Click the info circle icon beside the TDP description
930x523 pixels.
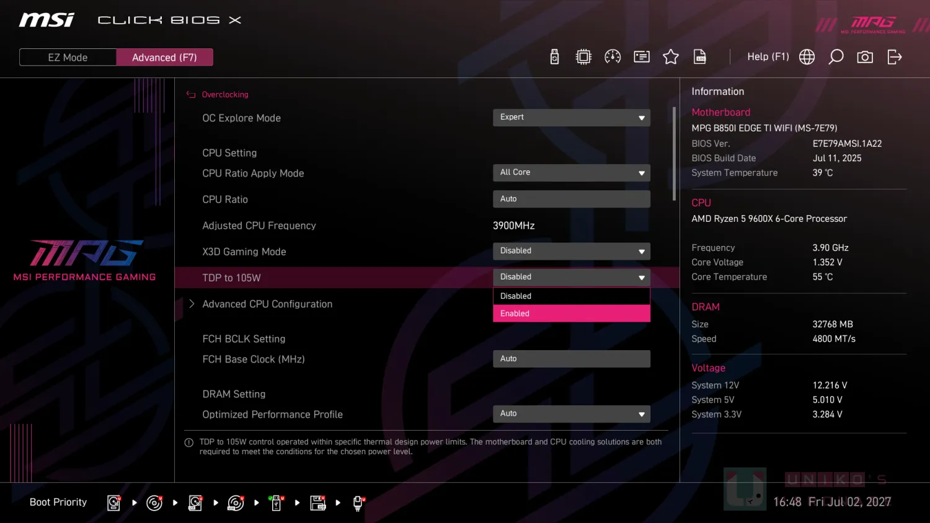tap(189, 442)
